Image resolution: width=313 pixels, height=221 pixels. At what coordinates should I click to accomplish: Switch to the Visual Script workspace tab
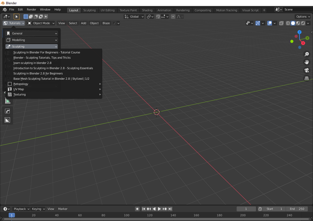coord(250,10)
